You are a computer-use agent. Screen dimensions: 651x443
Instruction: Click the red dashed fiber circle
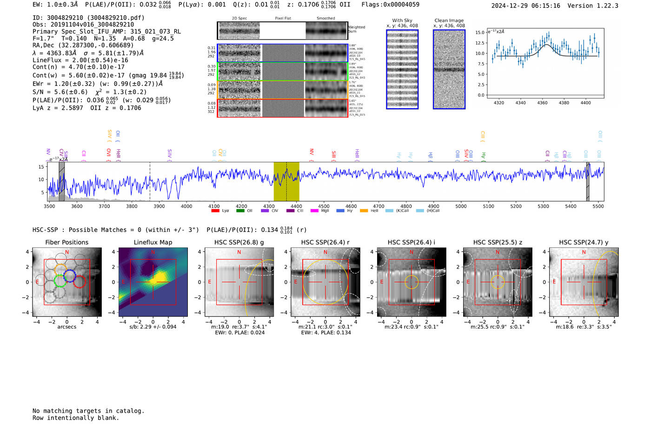pyautogui.click(x=80, y=282)
